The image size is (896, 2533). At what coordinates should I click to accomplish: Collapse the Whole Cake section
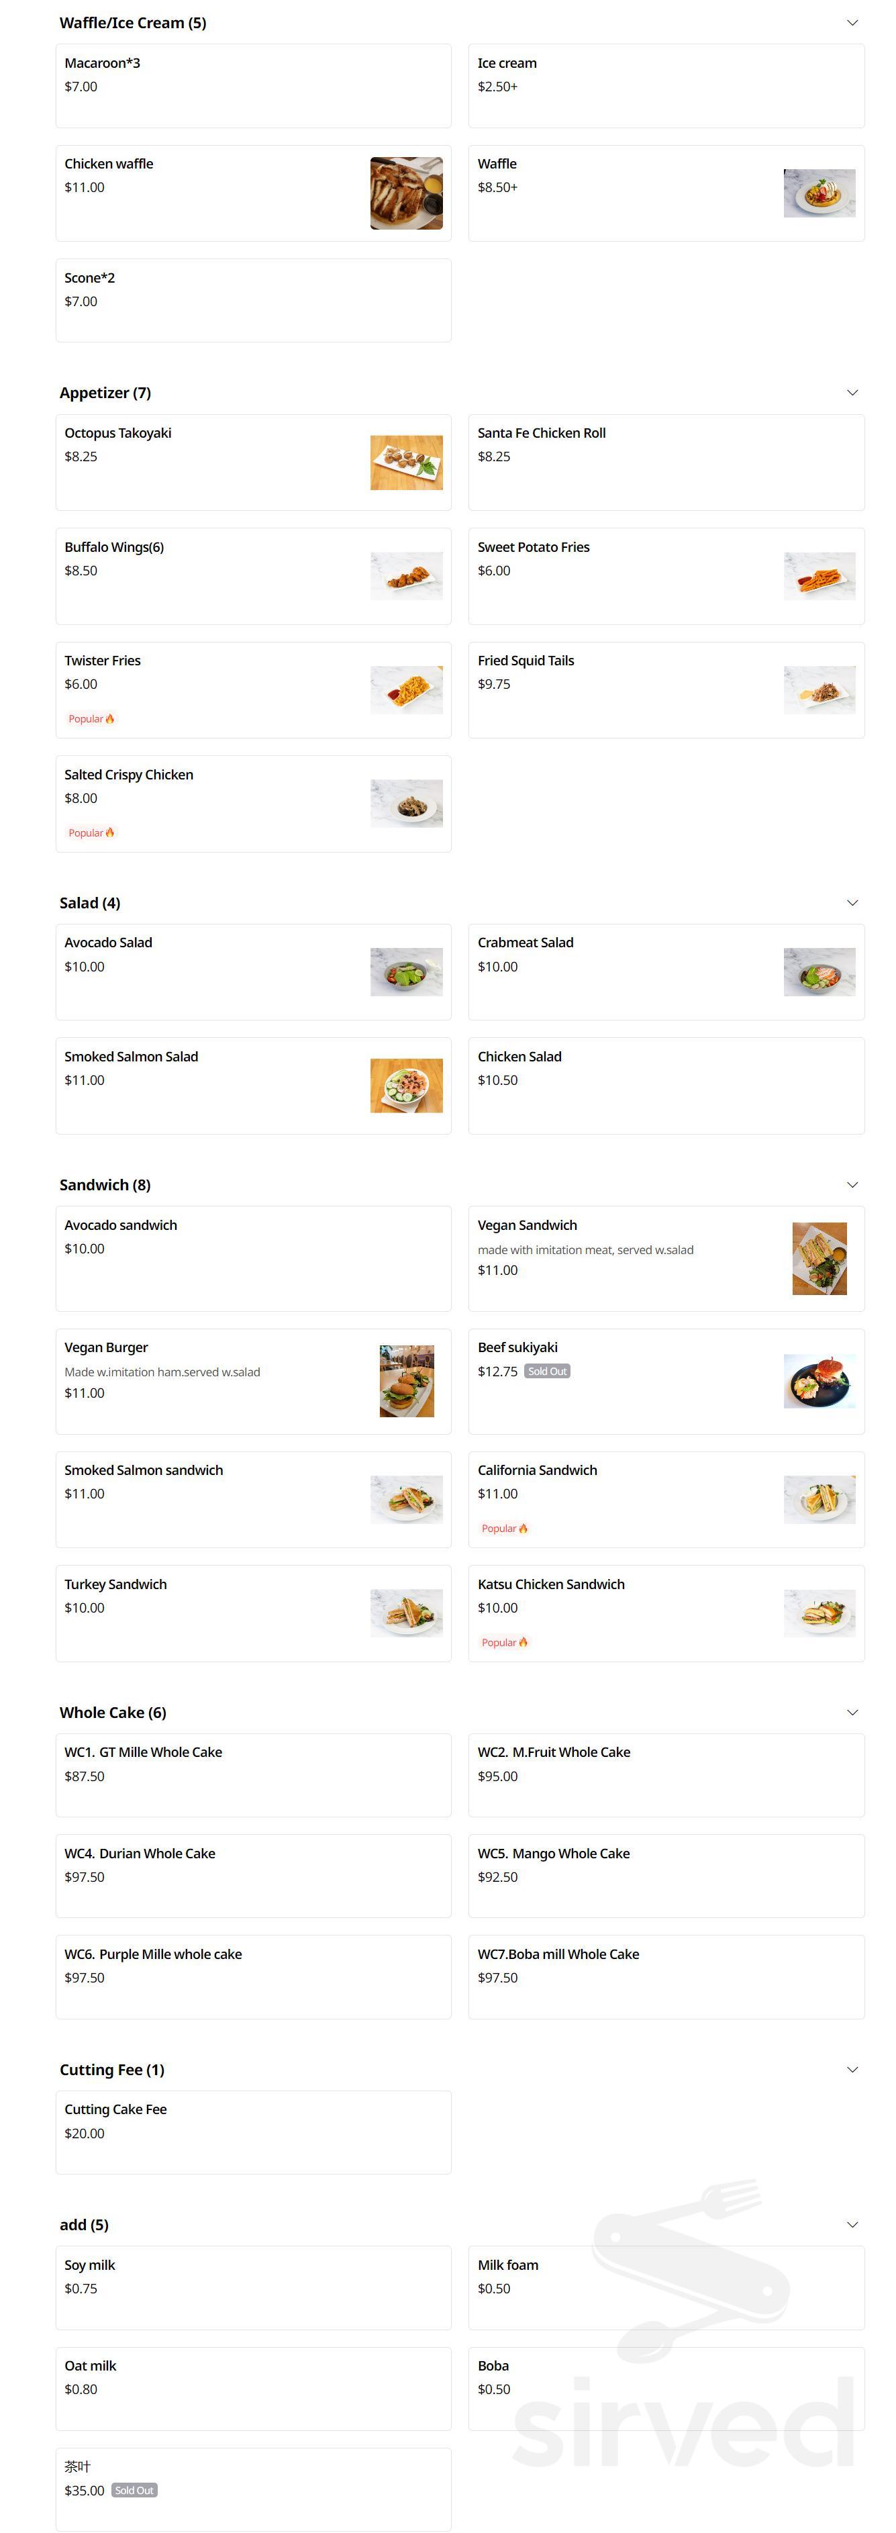click(x=852, y=1711)
